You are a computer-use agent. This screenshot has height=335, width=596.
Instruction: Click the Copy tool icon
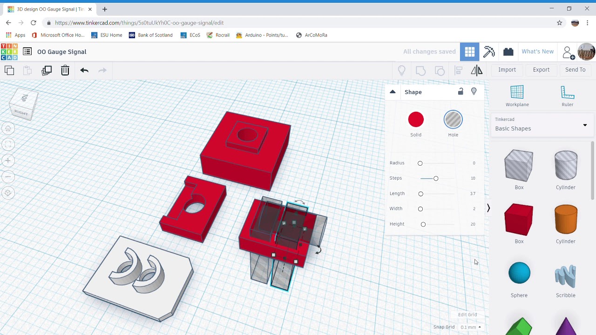[x=9, y=70]
